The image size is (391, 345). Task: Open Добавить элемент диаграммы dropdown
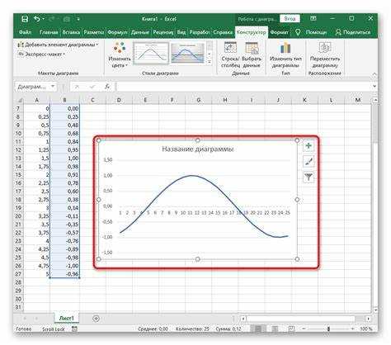tap(58, 45)
